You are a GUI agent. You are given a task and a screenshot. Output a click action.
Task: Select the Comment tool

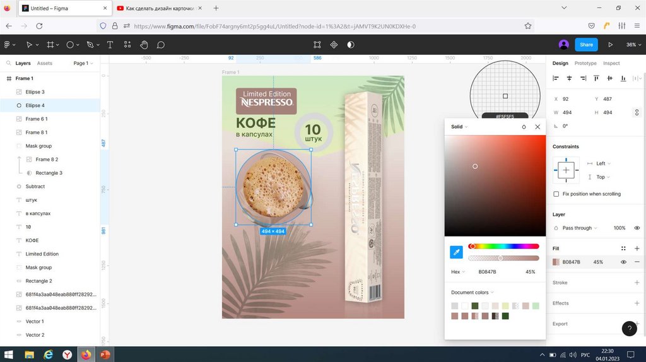pos(161,45)
